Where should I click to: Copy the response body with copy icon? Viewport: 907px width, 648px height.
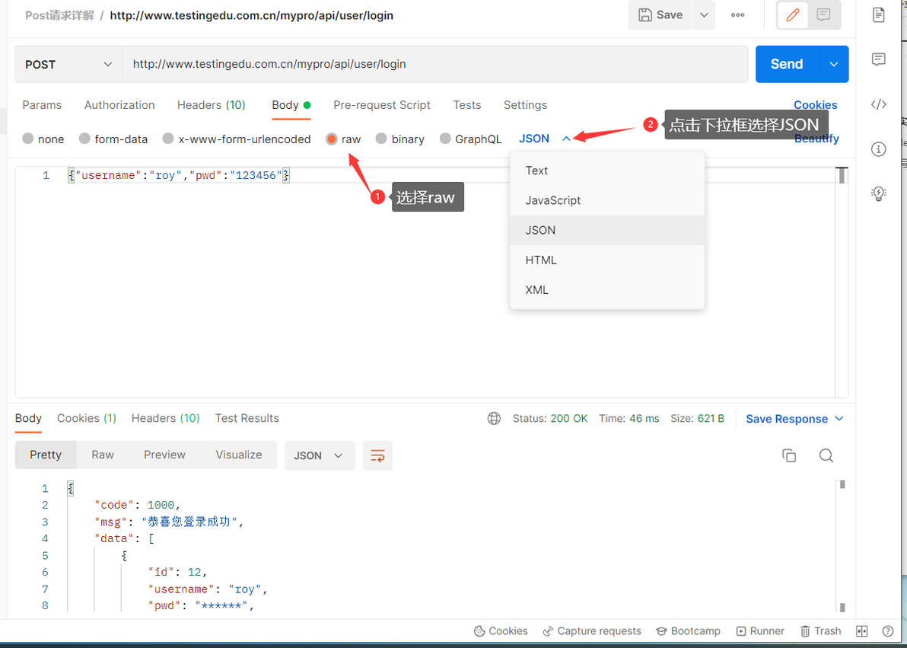789,455
